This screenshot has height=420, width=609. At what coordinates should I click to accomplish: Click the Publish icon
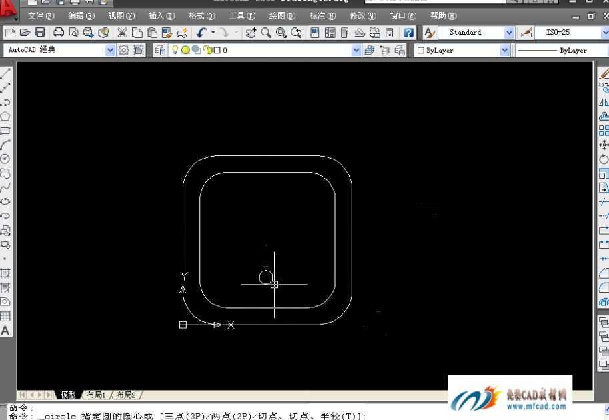pyautogui.click(x=89, y=33)
